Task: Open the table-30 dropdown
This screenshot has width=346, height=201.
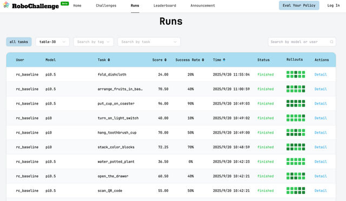Action: coord(52,42)
